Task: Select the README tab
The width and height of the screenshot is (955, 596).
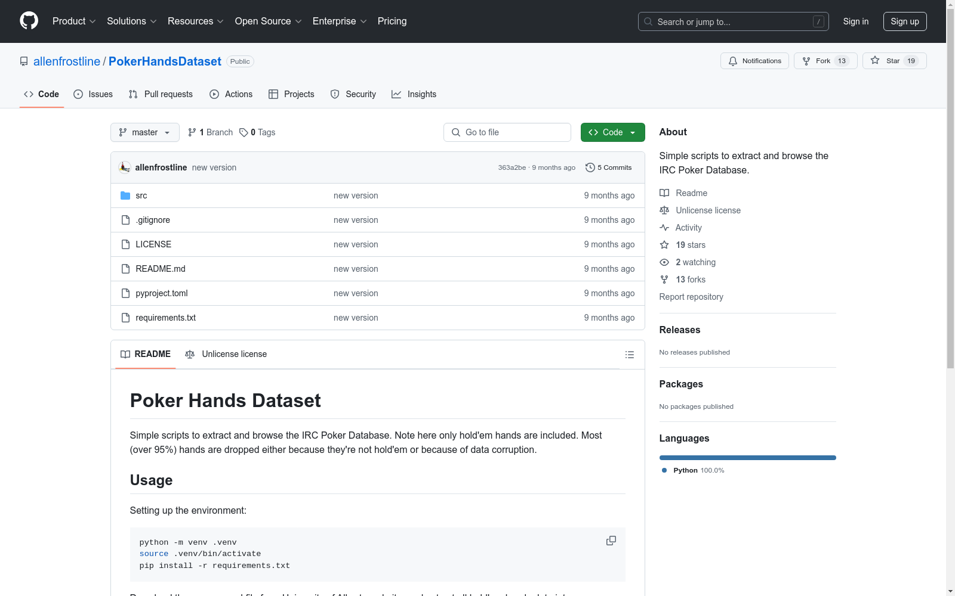Action: (x=146, y=354)
